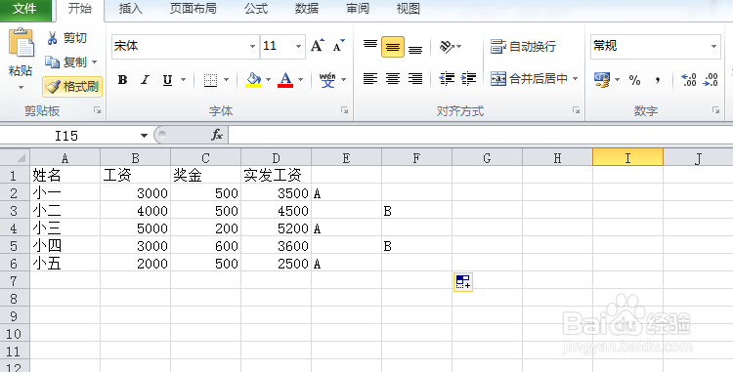The image size is (733, 372).
Task: Align text right
Action: [x=415, y=79]
